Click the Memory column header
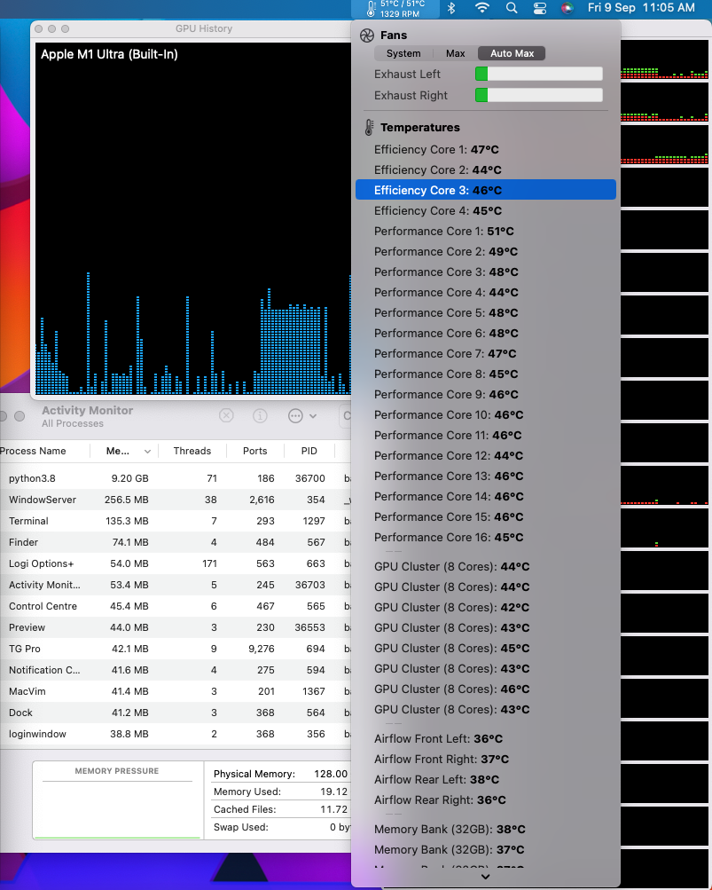This screenshot has height=890, width=712. 123,452
